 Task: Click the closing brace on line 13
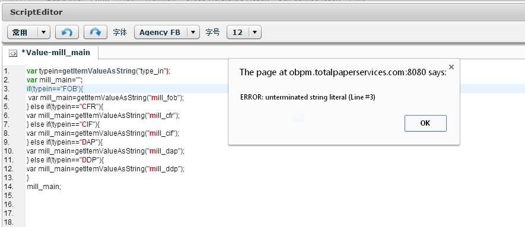[28, 178]
